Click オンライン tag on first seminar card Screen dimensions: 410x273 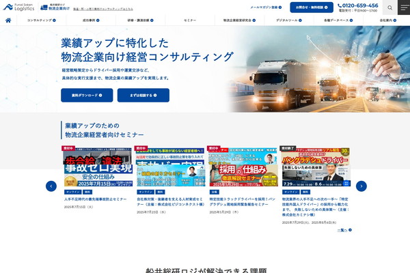73,192
